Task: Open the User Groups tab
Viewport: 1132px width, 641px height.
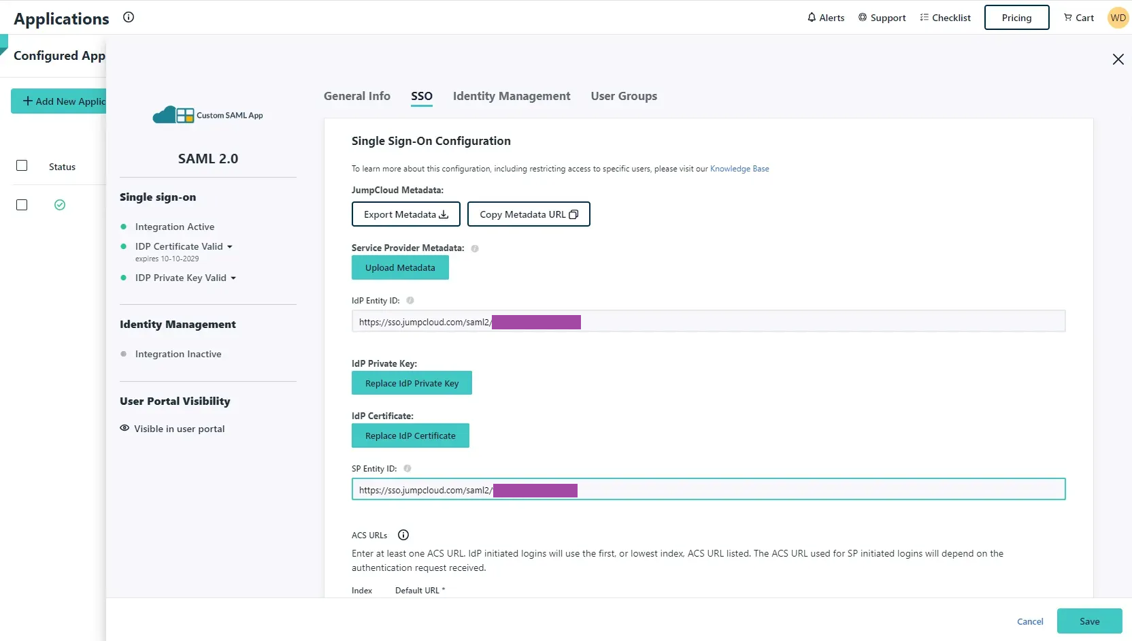Action: pos(624,96)
